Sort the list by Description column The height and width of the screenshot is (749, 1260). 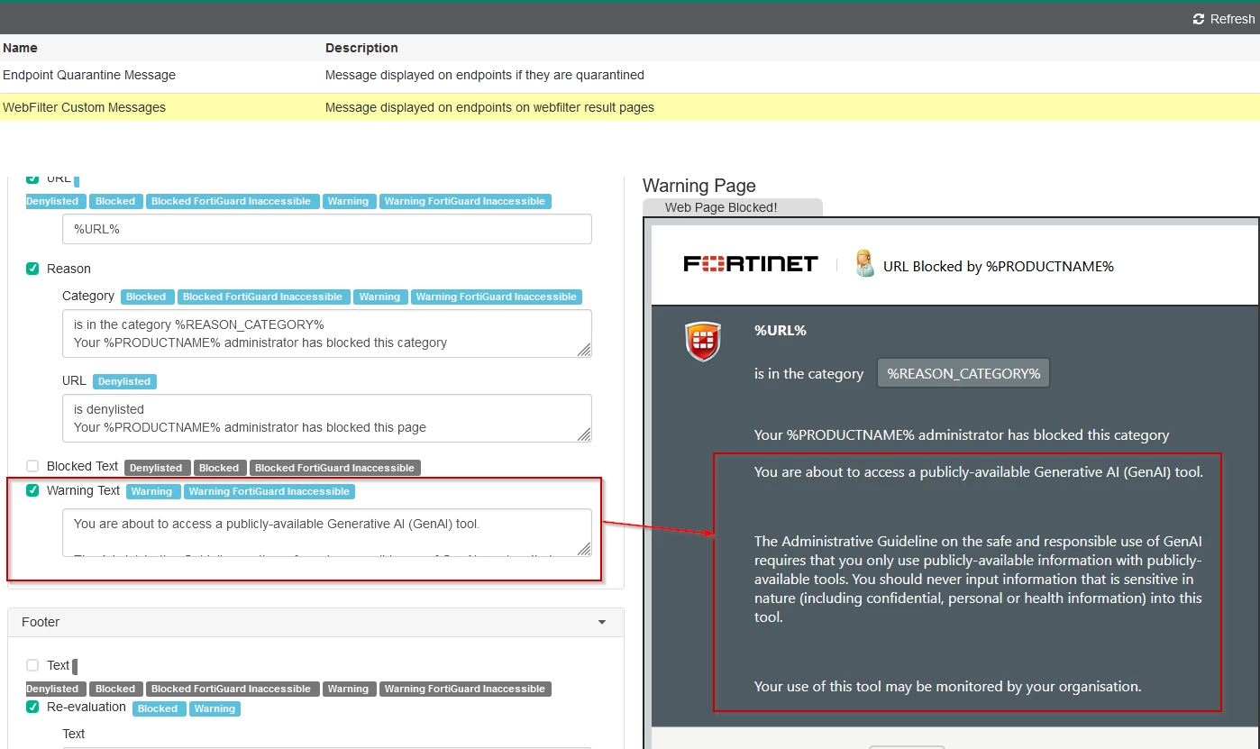(x=361, y=48)
